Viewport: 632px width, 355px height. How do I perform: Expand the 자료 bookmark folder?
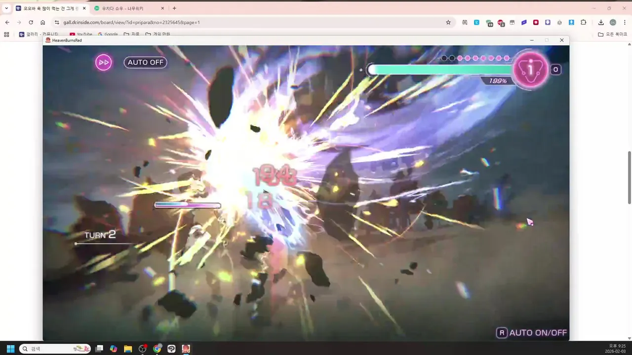pyautogui.click(x=132, y=35)
